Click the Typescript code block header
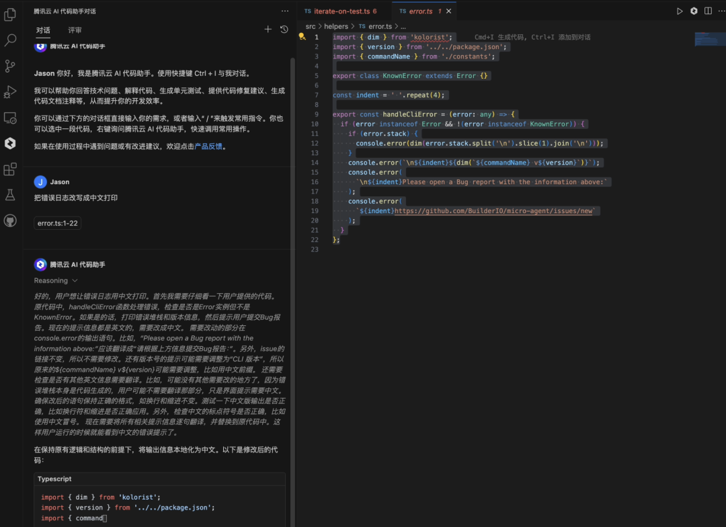726x527 pixels. [160, 479]
